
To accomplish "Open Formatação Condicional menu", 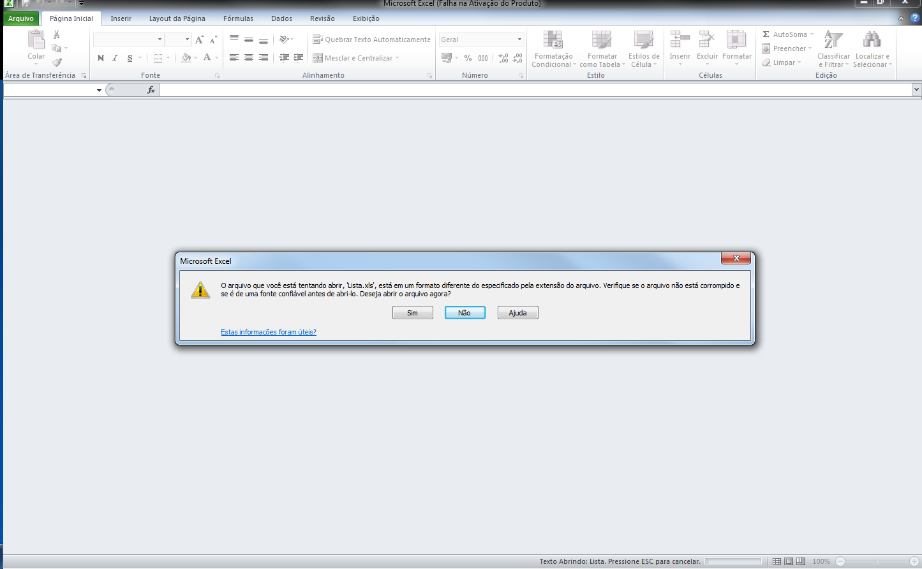I will 553,49.
